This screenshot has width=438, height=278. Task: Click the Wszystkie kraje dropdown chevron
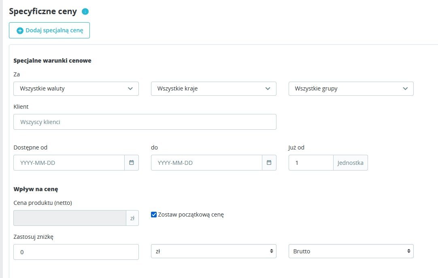click(268, 88)
